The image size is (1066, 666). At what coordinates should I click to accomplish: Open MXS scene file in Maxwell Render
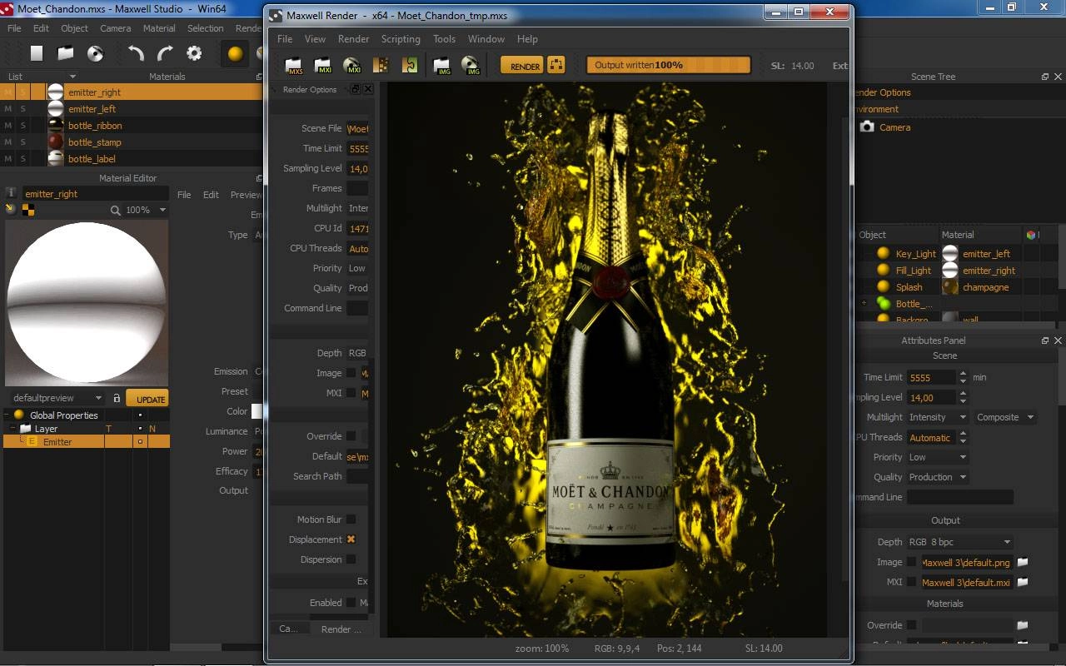(293, 65)
